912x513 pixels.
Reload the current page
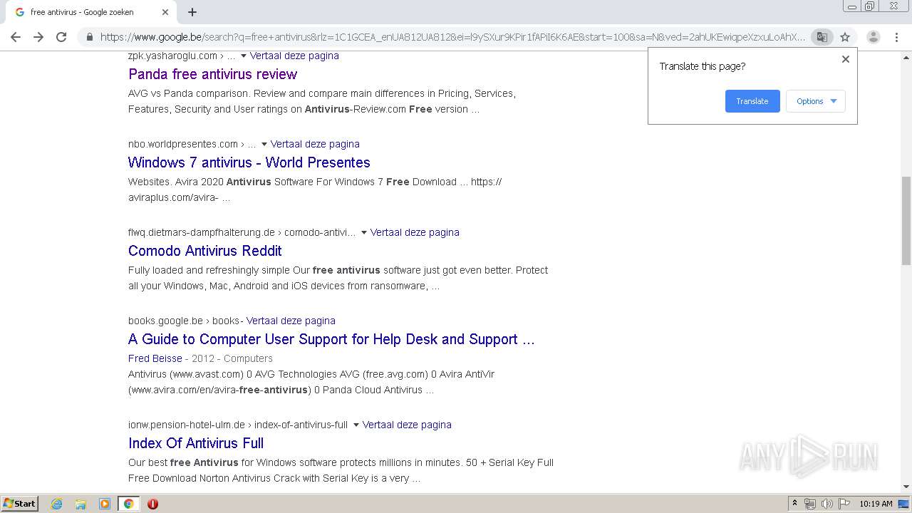(x=61, y=37)
